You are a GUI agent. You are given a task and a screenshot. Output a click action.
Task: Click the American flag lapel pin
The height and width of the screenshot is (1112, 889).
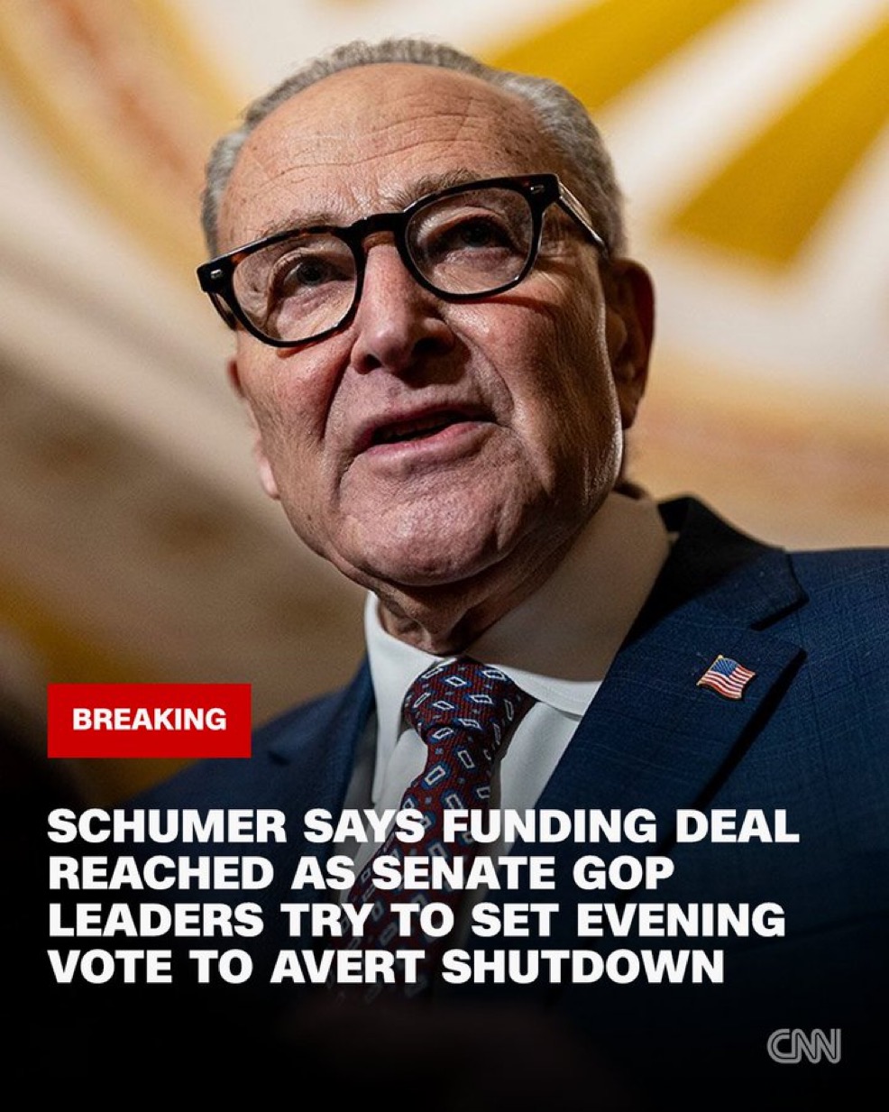click(x=727, y=676)
